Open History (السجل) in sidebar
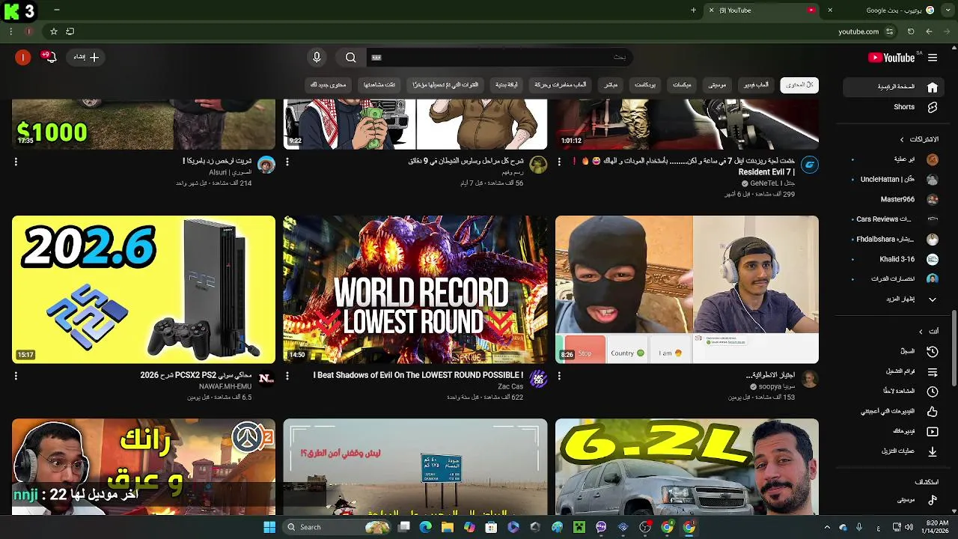 click(x=895, y=351)
